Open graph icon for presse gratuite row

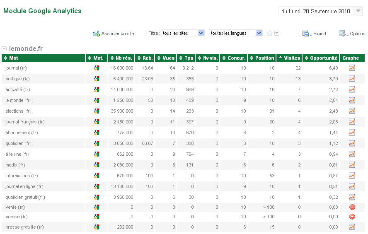[x=352, y=227]
